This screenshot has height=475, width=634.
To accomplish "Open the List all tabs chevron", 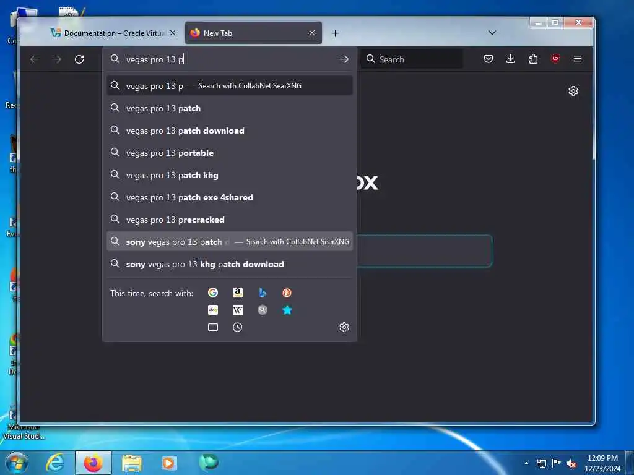I will [492, 33].
